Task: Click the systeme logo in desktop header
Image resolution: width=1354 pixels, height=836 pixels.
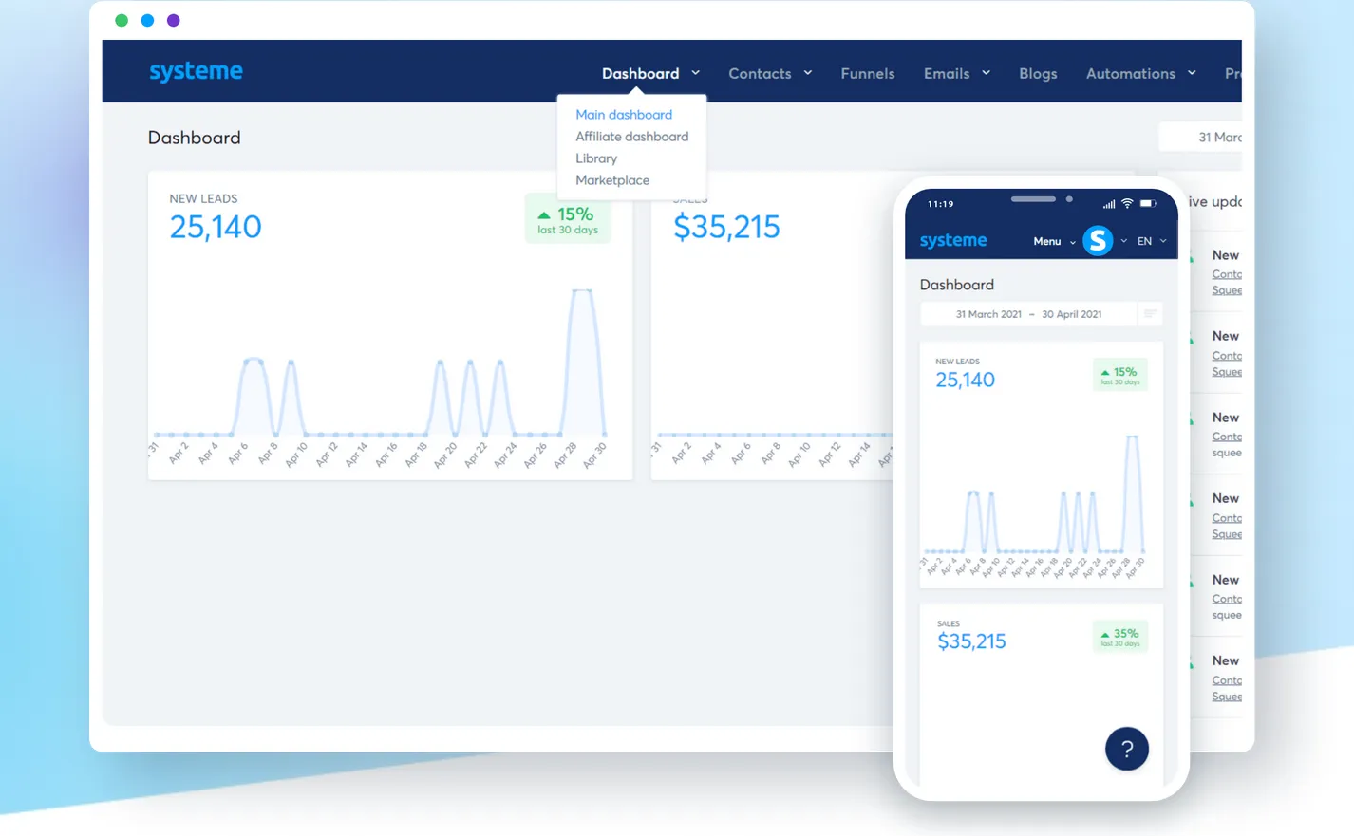Action: click(x=196, y=72)
